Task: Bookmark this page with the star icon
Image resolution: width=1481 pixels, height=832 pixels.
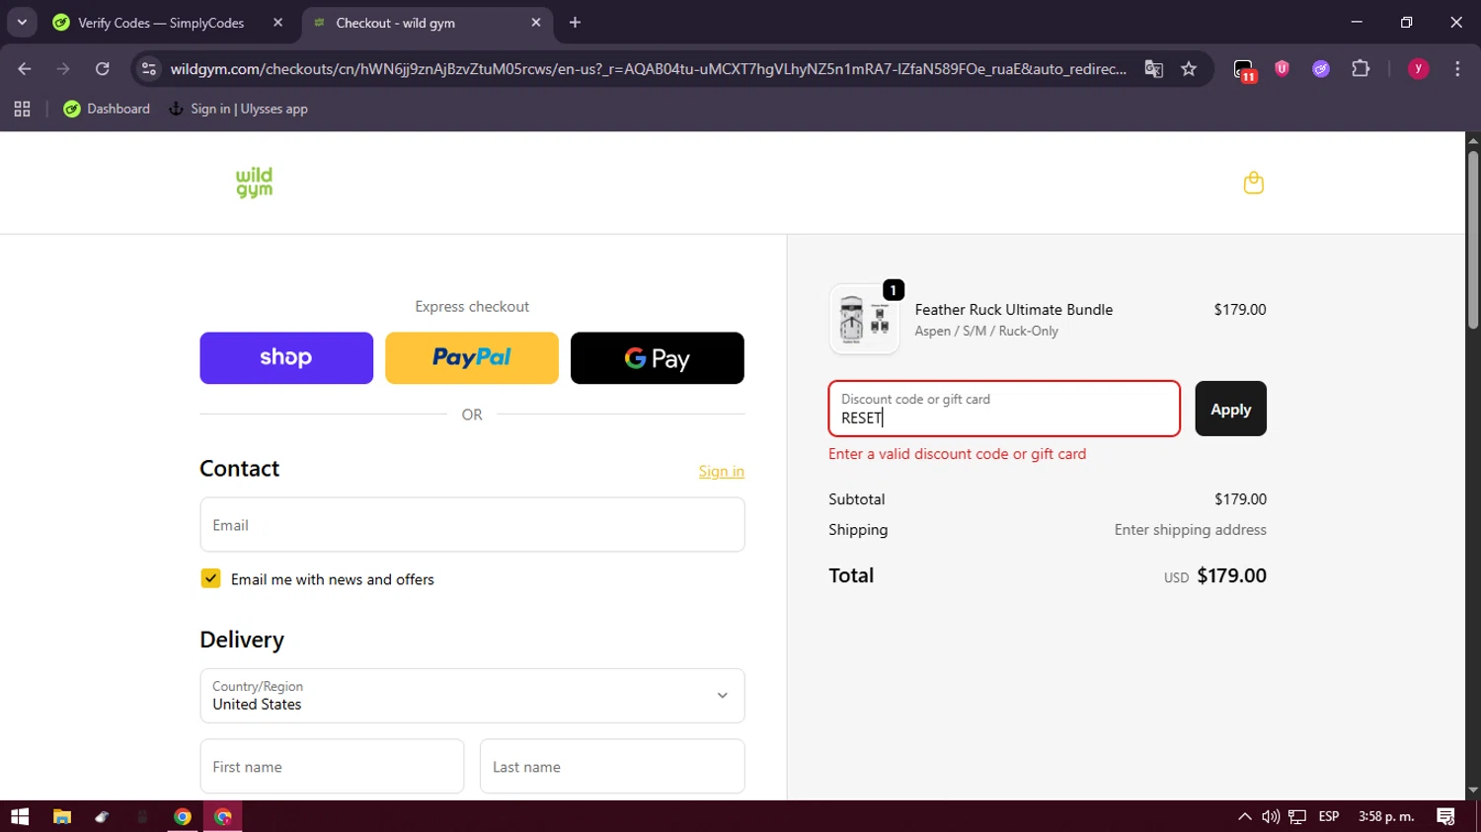Action: [x=1189, y=69]
